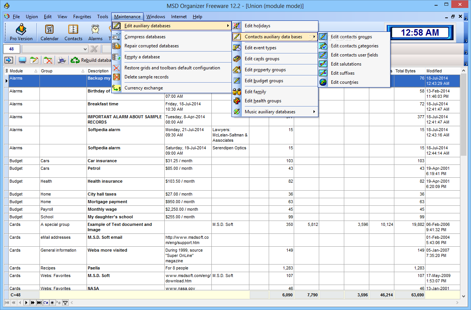This screenshot has height=310, width=471.
Task: Click the Currency exchange icon
Action: pyautogui.click(x=117, y=88)
